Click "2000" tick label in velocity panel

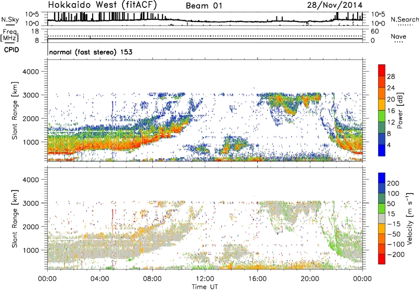[31, 227]
